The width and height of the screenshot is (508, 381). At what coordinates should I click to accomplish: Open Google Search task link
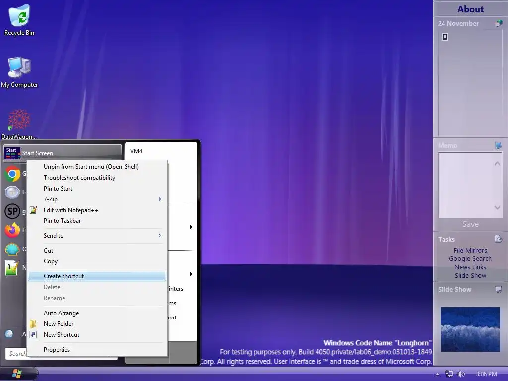(470, 258)
